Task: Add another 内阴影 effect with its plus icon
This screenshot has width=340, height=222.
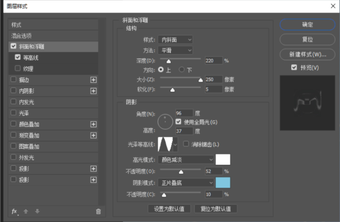Action: tap(94, 91)
